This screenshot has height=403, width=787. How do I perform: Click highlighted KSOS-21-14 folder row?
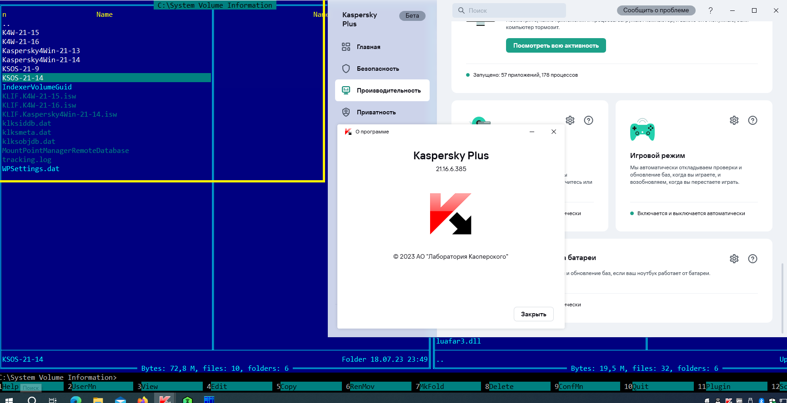pyautogui.click(x=106, y=78)
